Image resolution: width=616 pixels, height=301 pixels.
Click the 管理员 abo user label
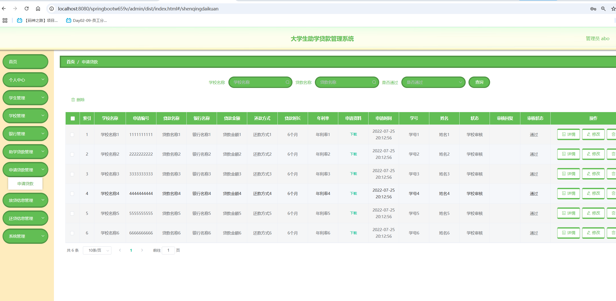tap(597, 38)
